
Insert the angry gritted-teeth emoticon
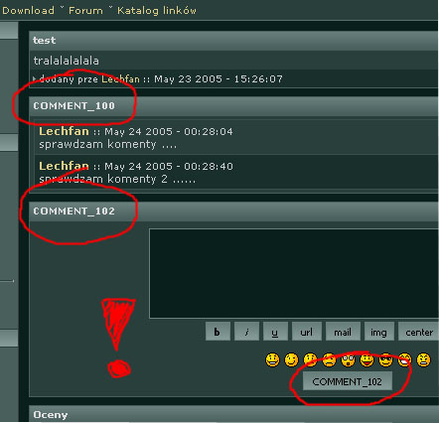tap(423, 360)
